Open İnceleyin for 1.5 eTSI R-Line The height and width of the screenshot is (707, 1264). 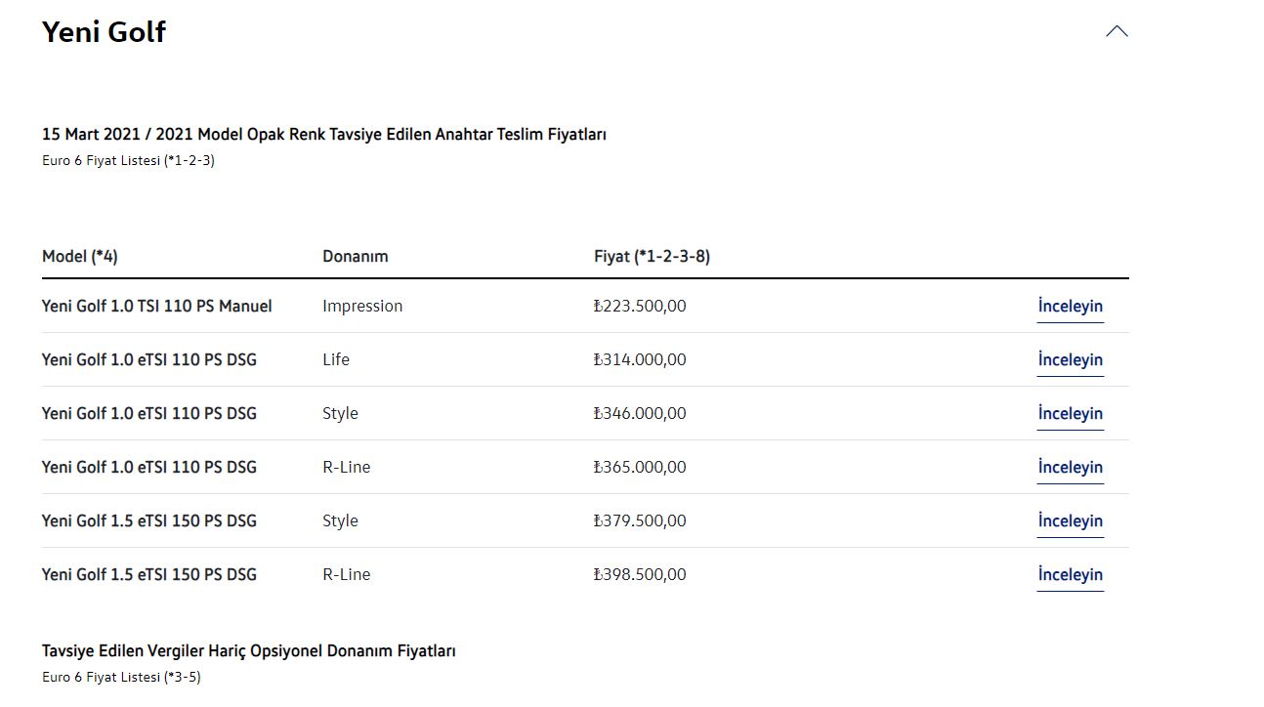[x=1071, y=575]
